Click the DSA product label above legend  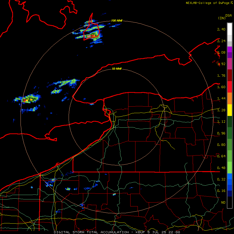tap(229, 16)
